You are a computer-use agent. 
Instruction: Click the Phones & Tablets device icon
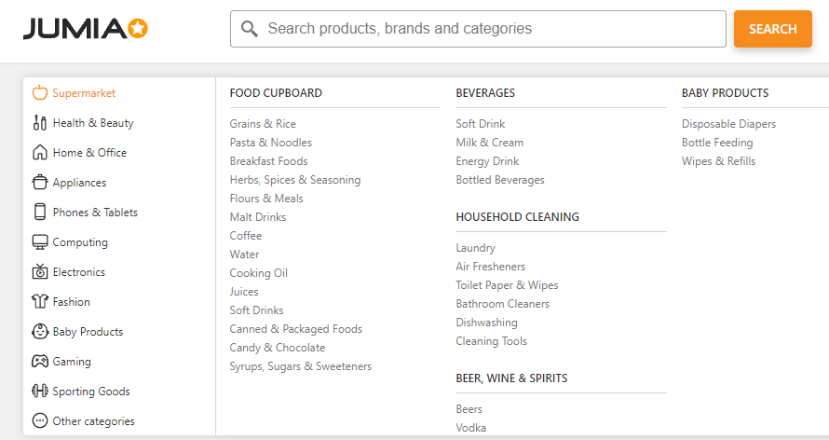pyautogui.click(x=39, y=213)
